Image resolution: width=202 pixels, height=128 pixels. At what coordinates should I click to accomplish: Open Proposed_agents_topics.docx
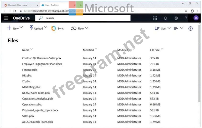(x=40, y=110)
